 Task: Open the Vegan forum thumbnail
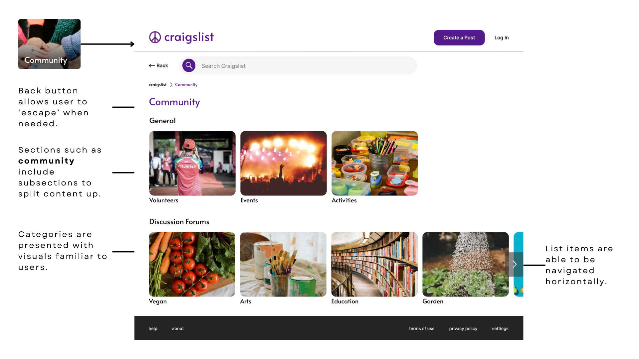pos(192,264)
